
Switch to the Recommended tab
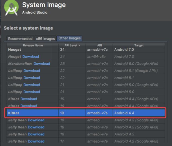coord(20,39)
